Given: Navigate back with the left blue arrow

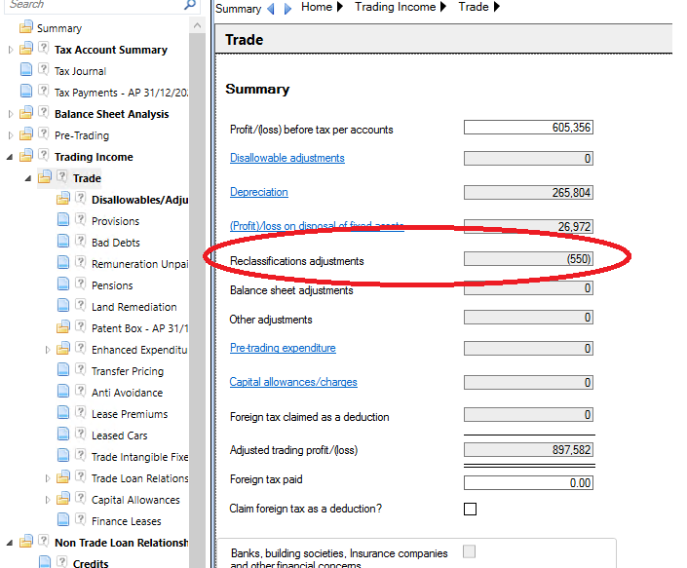Looking at the screenshot, I should pos(271,9).
